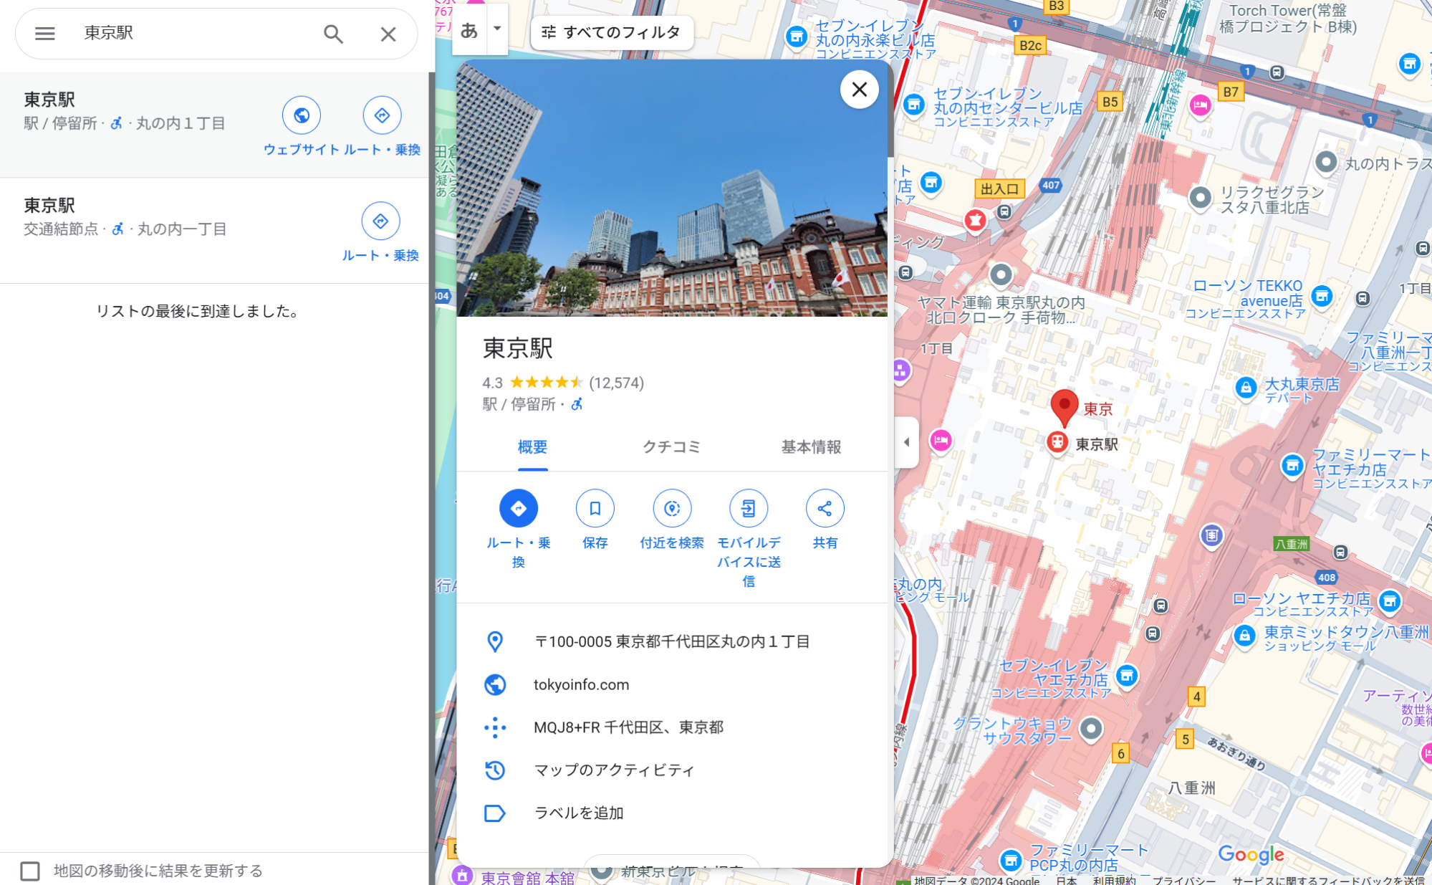Clear the search field with X
The image size is (1432, 885).
coord(388,34)
